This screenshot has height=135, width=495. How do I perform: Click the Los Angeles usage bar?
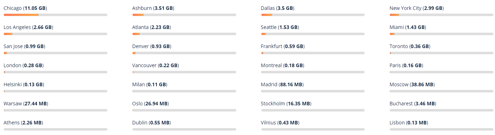(x=56, y=34)
